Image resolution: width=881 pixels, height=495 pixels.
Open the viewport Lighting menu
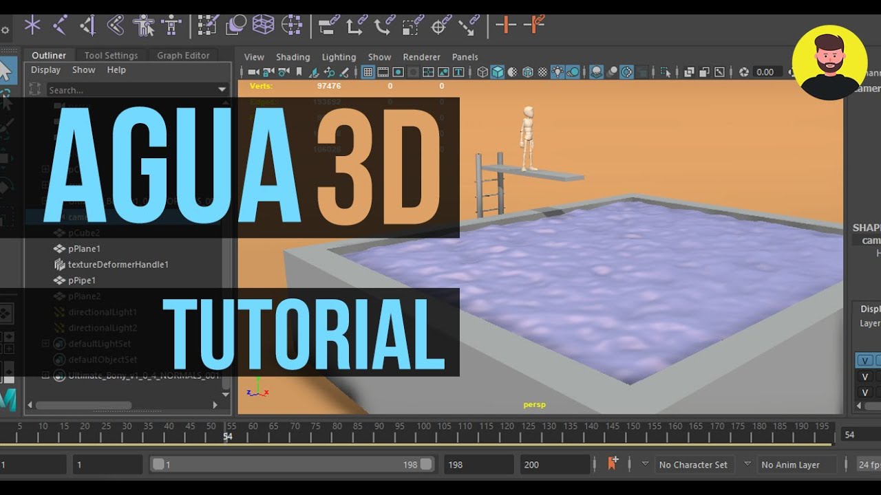pos(339,57)
